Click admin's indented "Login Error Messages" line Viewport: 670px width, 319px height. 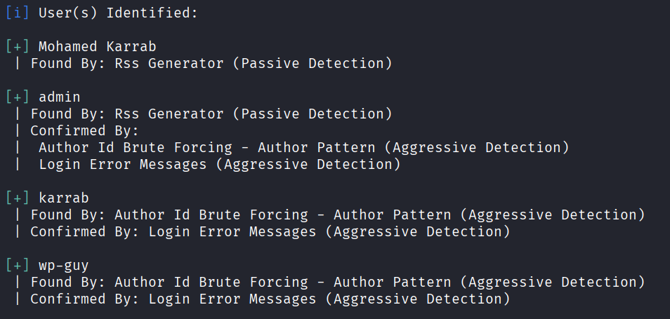219,164
